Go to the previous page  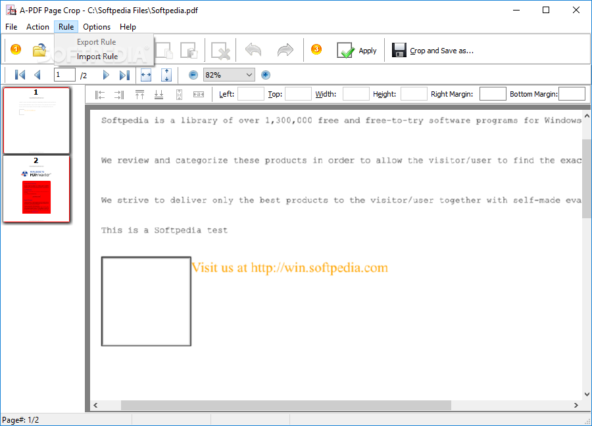(x=37, y=75)
